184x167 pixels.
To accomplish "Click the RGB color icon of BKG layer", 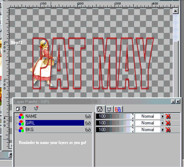I will click(21, 130).
